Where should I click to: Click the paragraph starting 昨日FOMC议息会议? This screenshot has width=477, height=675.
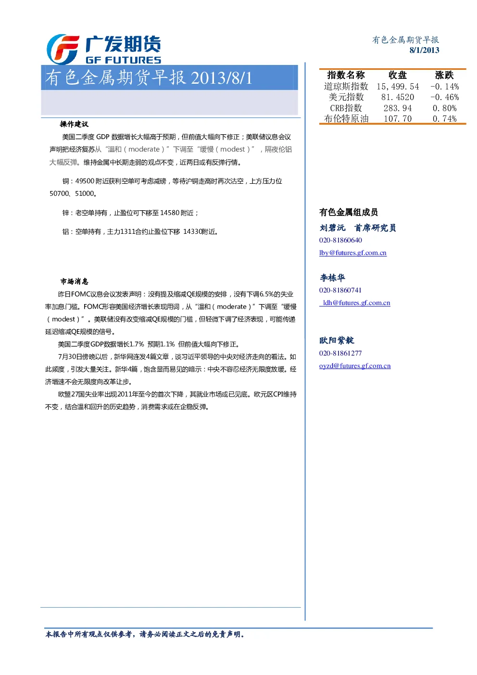coord(171,313)
